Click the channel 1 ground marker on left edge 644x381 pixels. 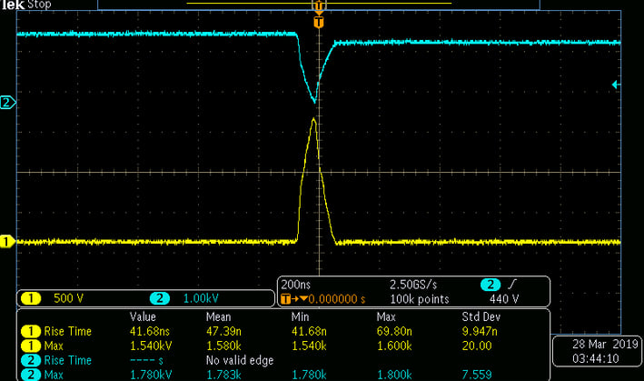7,242
